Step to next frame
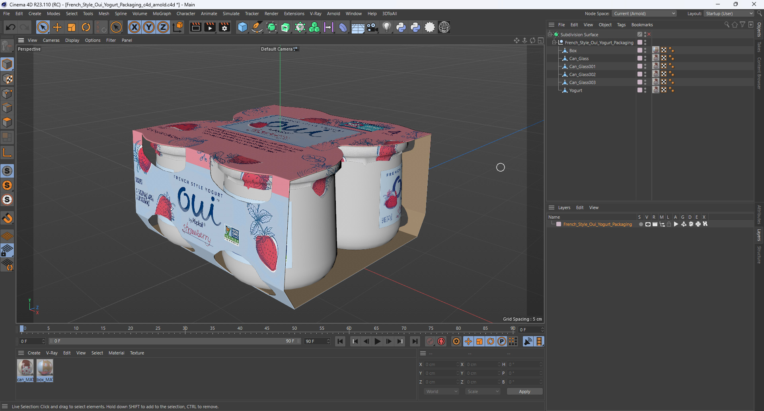 389,341
